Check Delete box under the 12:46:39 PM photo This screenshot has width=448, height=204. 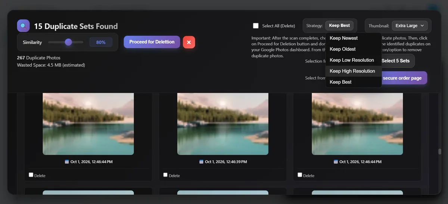tap(165, 175)
